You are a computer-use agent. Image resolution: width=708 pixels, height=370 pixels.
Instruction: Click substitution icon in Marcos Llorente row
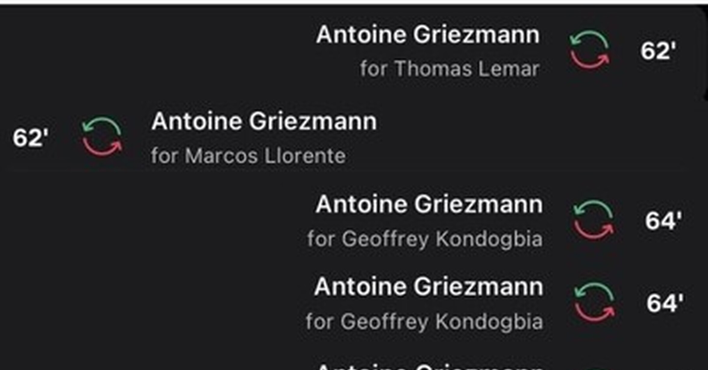[102, 136]
